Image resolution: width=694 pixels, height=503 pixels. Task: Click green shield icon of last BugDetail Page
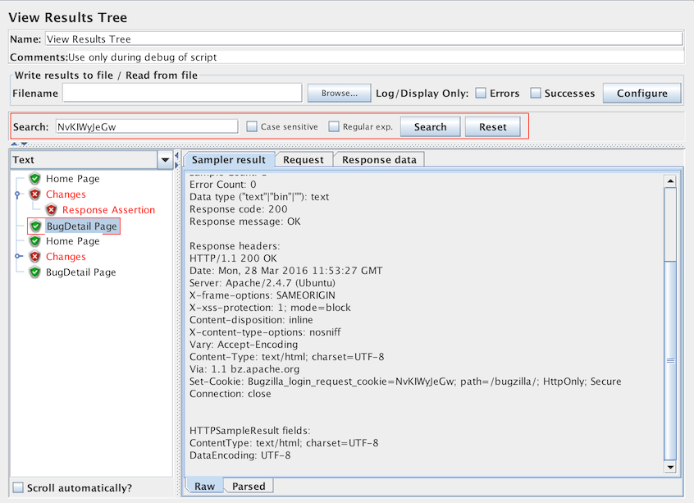[34, 272]
